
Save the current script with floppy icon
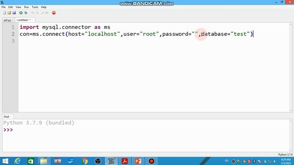[14, 13]
